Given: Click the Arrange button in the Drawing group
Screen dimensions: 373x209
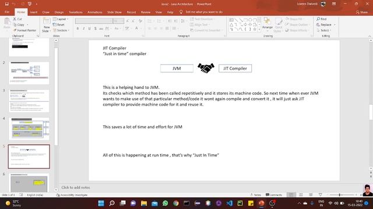Looking at the screenshot, I should 267,24.
